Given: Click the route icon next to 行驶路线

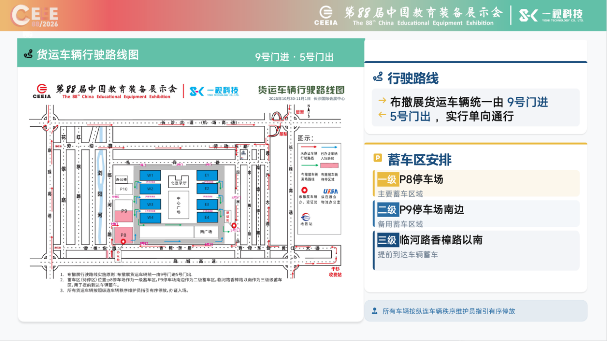Looking at the screenshot, I should coord(378,77).
